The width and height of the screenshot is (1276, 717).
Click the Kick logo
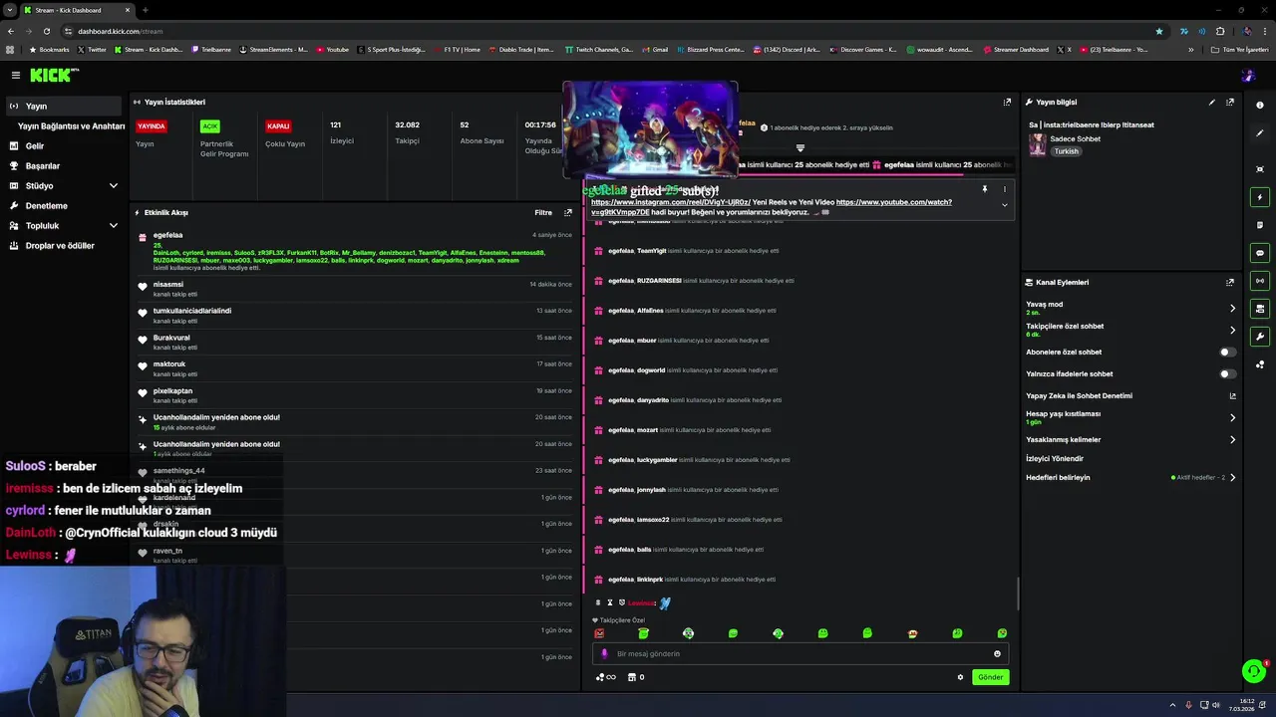coord(54,75)
